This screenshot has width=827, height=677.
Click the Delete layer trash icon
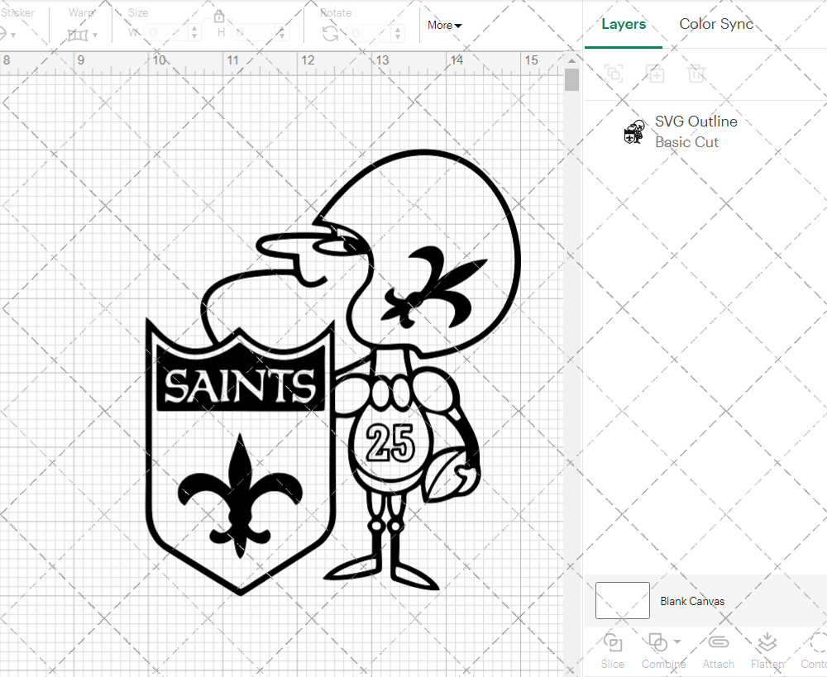pyautogui.click(x=696, y=74)
